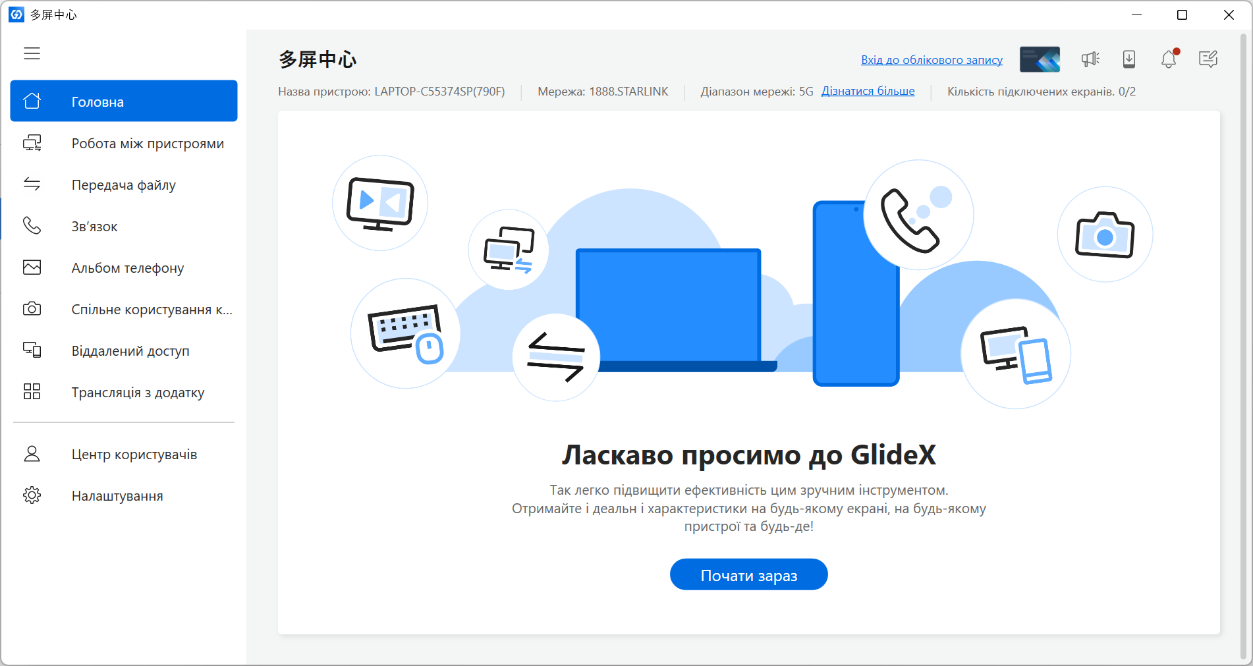
Task: Click the Передача файлу arrows icon
Action: (32, 184)
